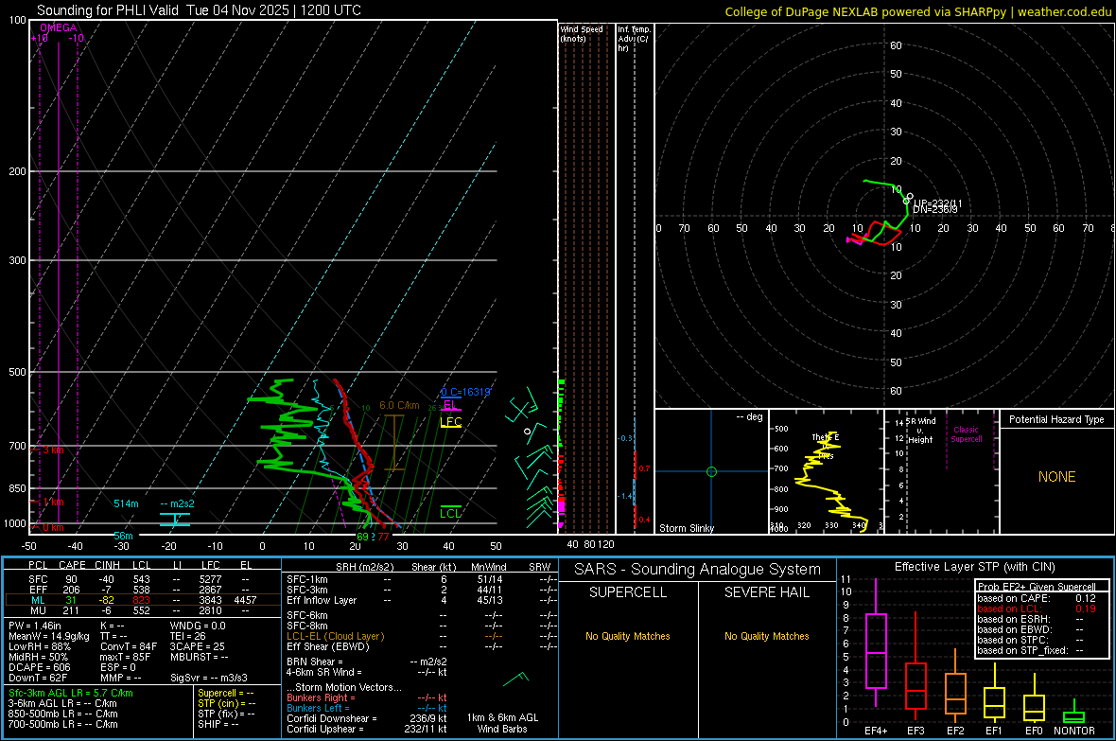This screenshot has width=1116, height=741.
Task: Select the 'BRN Shear =' line
Action: (x=367, y=662)
